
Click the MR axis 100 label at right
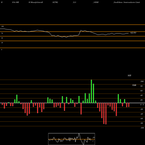coord(142,81)
